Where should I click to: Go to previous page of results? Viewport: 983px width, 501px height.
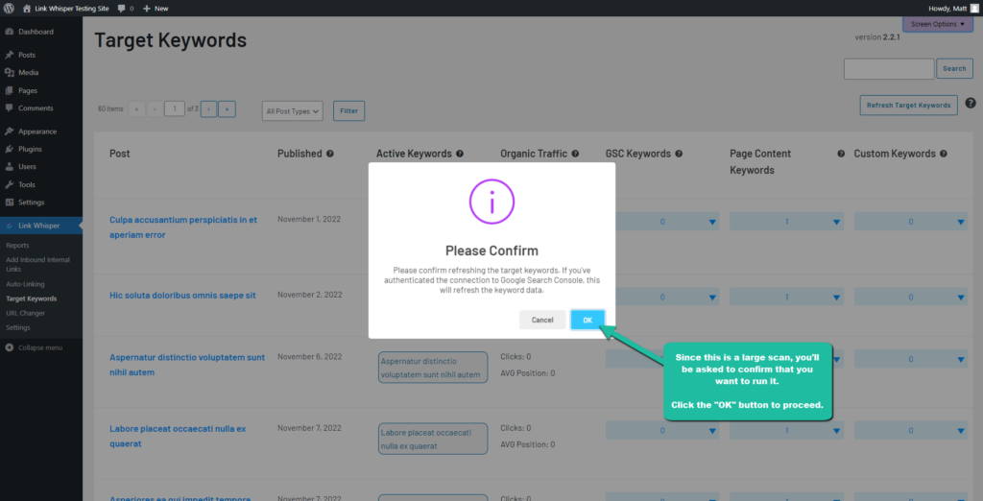pyautogui.click(x=155, y=109)
